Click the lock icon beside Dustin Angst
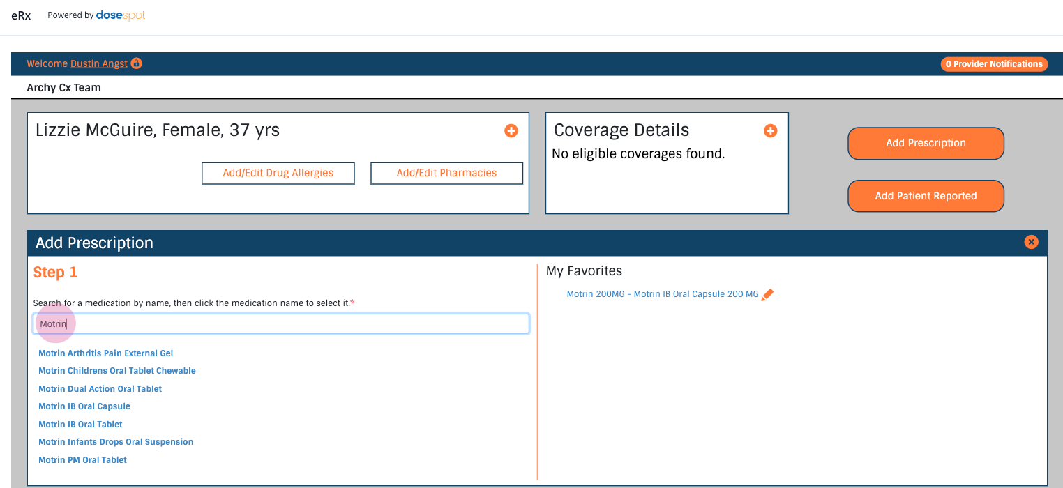Screen dimensions: 1063x488 136,63
